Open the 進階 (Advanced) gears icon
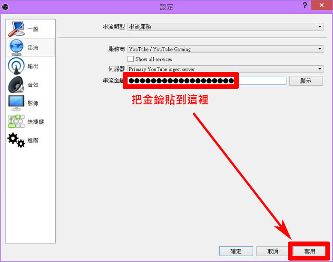Screen dimensions: 333x262 pyautogui.click(x=16, y=140)
